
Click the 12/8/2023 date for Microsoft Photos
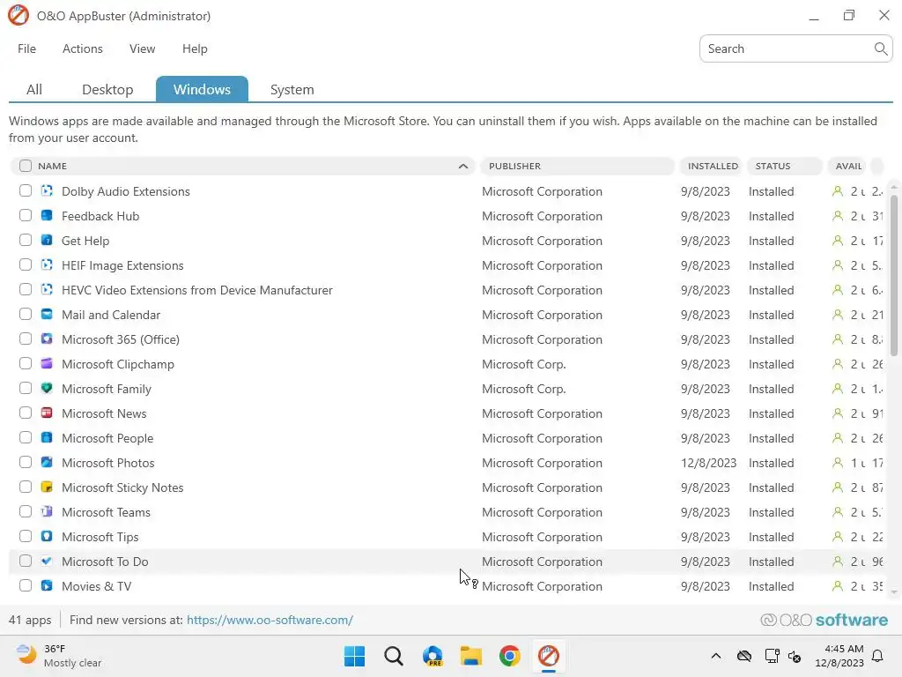point(708,463)
